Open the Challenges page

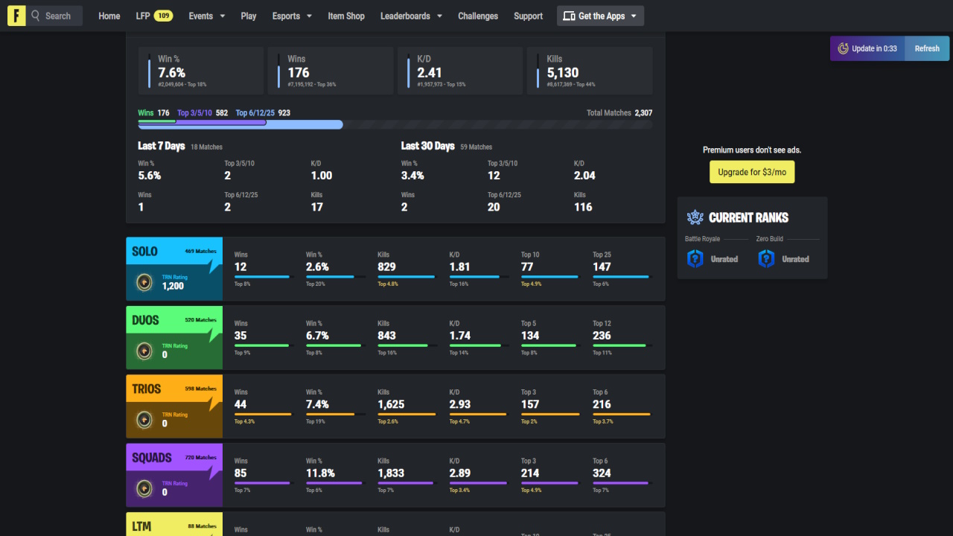coord(478,16)
